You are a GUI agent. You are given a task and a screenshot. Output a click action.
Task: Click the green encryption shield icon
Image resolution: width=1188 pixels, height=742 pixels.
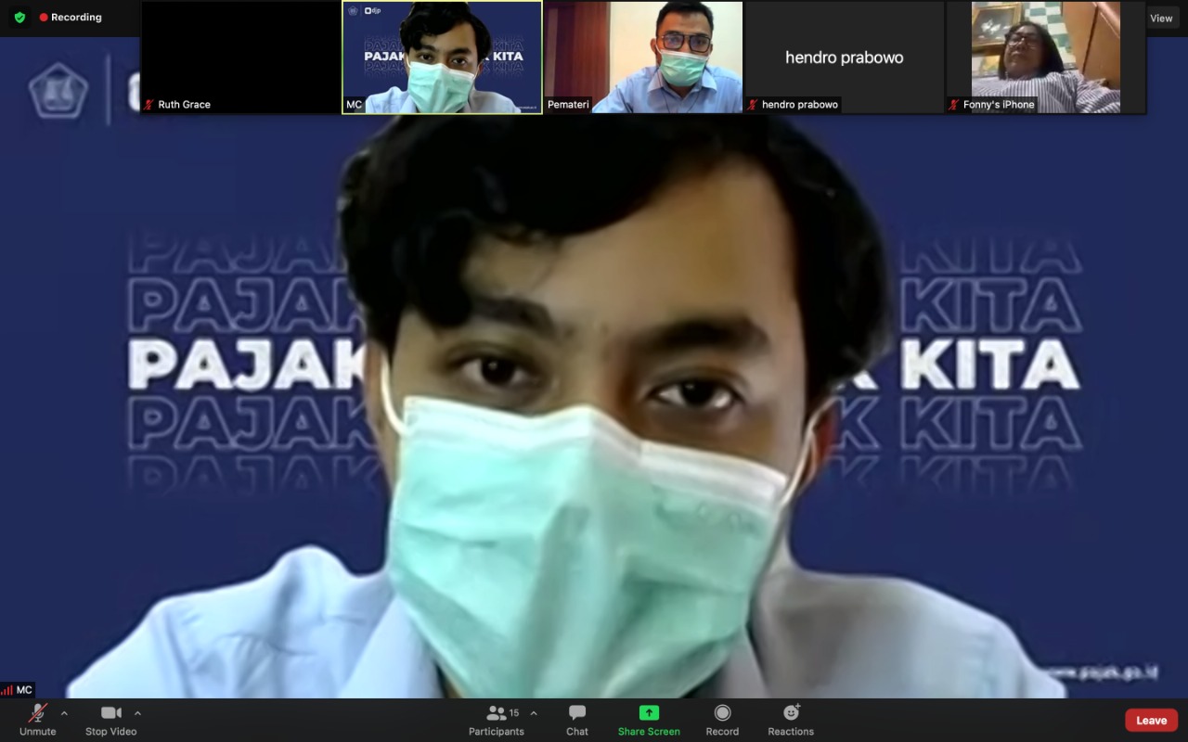[x=19, y=17]
